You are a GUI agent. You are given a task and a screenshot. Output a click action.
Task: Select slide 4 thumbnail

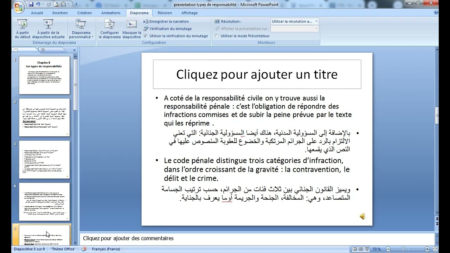(x=44, y=202)
